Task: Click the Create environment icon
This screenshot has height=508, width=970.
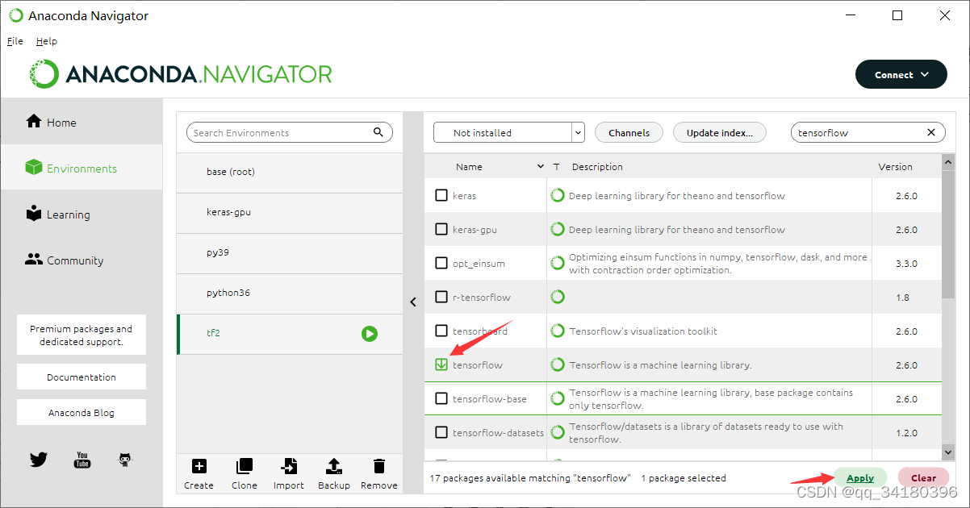Action: tap(199, 466)
